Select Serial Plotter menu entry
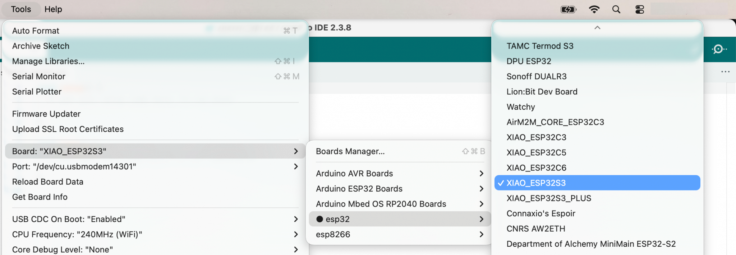This screenshot has height=255, width=736. tap(37, 92)
